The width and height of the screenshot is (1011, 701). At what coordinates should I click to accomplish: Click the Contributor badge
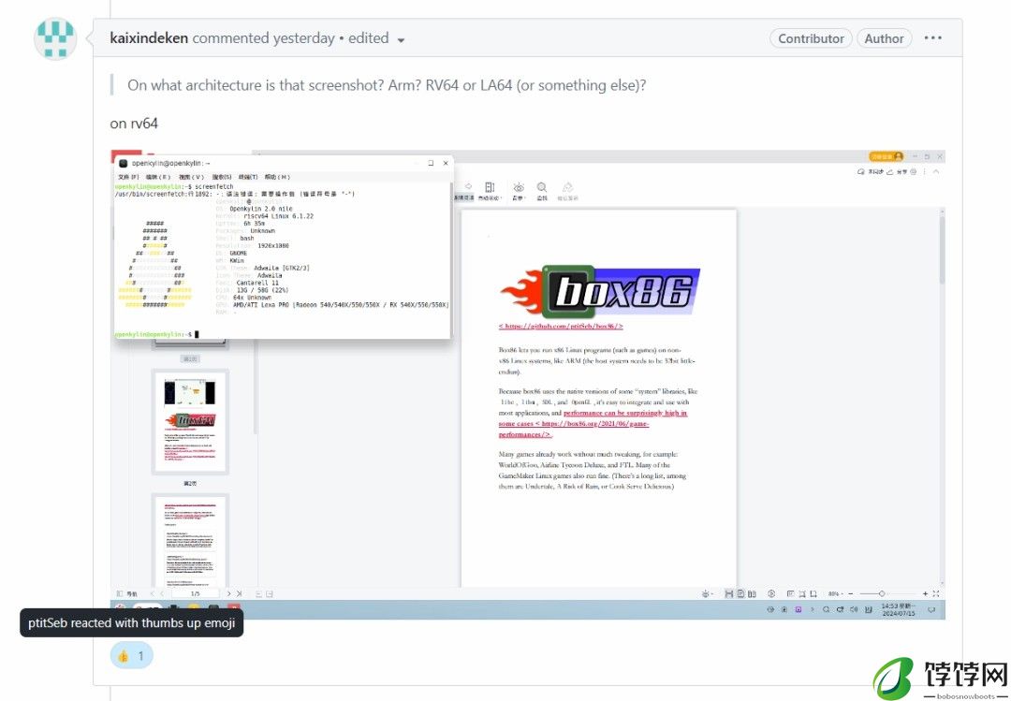click(x=811, y=38)
